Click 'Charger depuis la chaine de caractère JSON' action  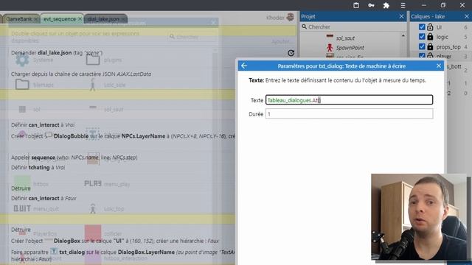81,74
